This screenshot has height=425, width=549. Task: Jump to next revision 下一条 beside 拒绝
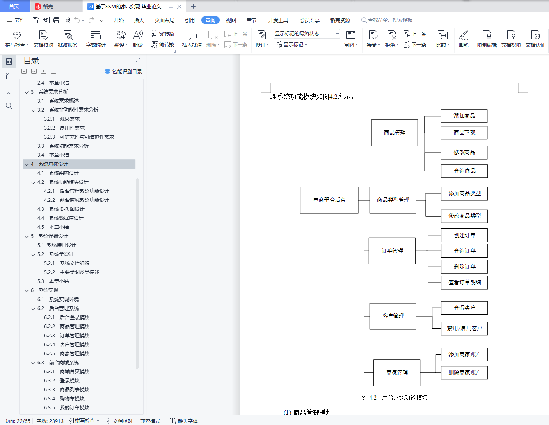(415, 44)
